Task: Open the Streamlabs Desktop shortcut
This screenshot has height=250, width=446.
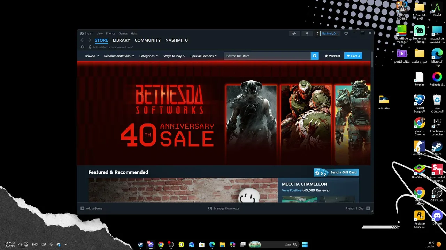Action: coord(420,34)
